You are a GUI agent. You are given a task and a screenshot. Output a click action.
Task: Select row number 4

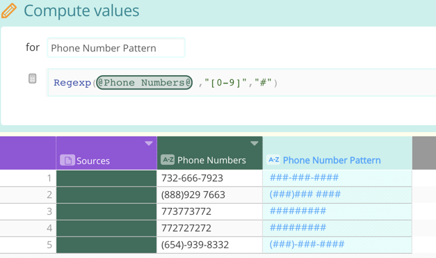coord(28,228)
